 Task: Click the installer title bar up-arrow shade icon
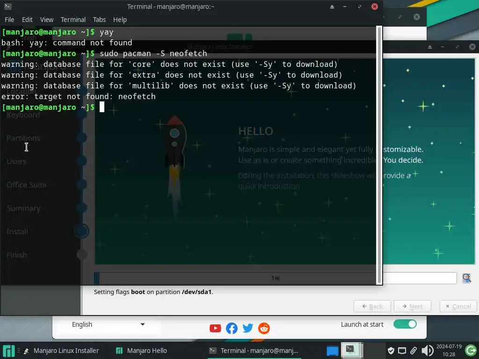(430, 47)
